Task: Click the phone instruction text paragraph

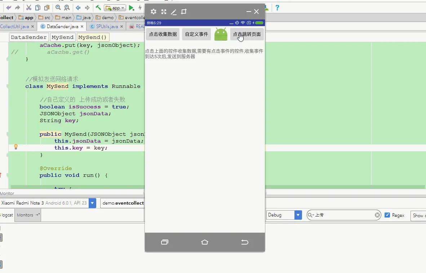Action: click(204, 54)
